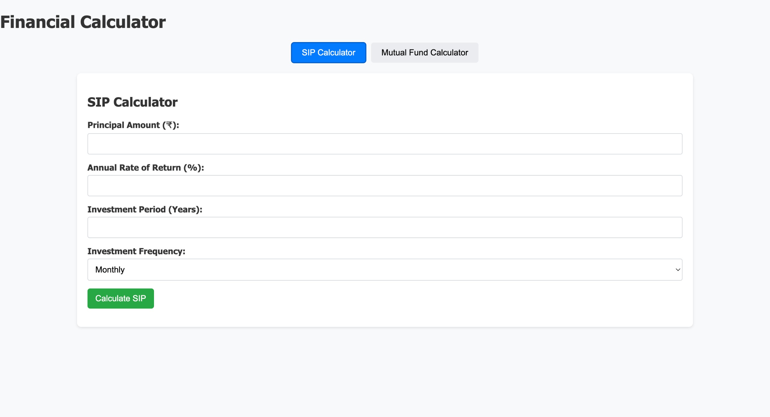Focus the Principal Amount input field
The width and height of the screenshot is (770, 417).
384,144
